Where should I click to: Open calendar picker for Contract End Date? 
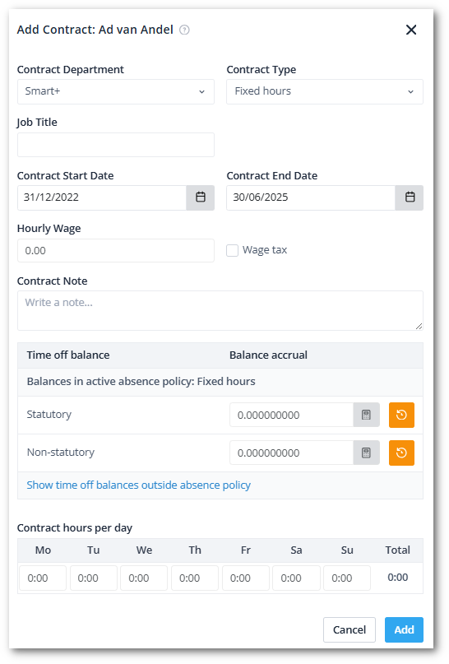410,197
